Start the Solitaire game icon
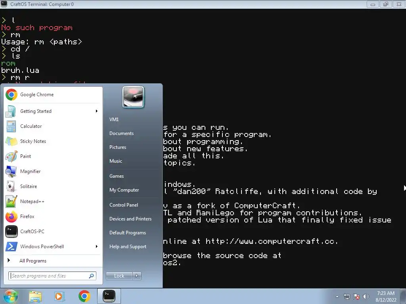Screen dimensions: 406x304 [x=11, y=186]
